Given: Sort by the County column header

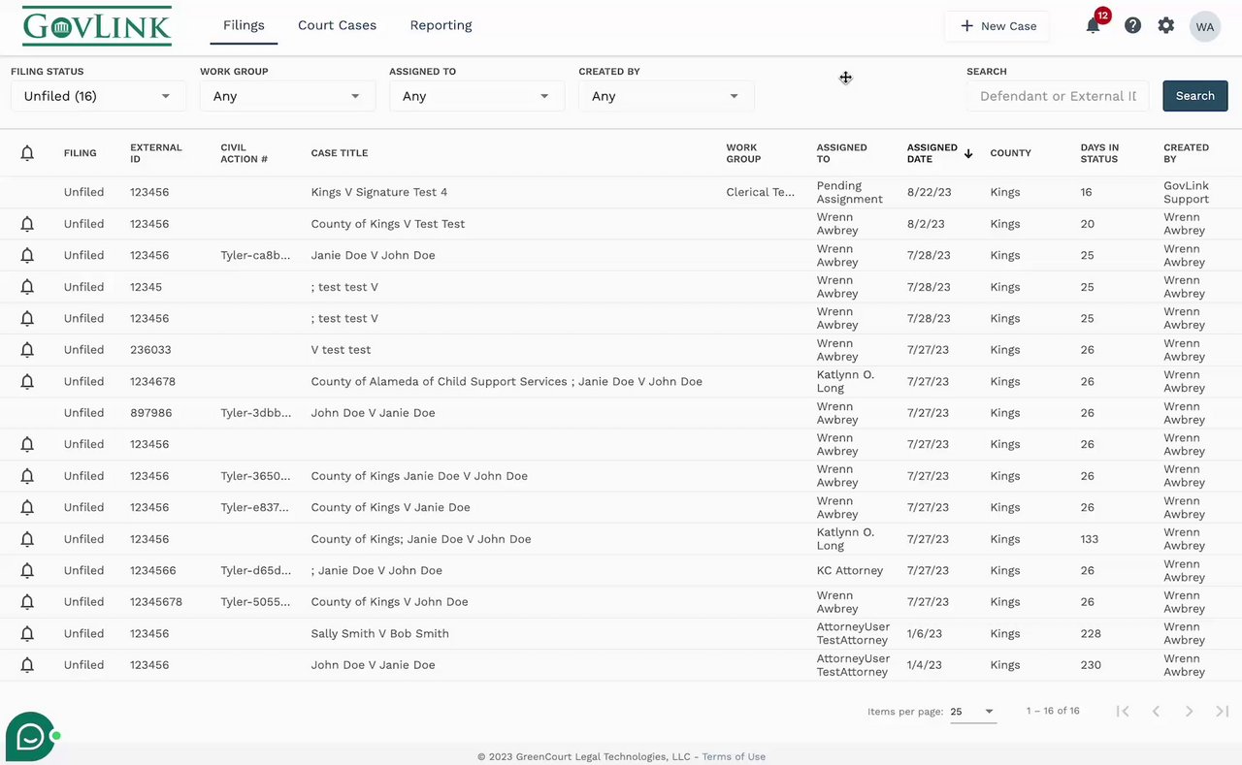Looking at the screenshot, I should [1010, 153].
